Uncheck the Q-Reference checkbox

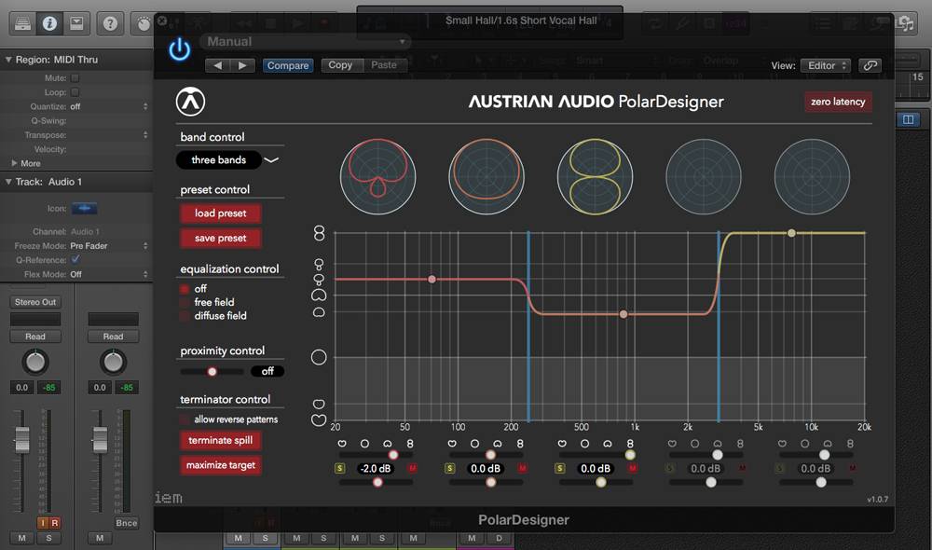75,259
